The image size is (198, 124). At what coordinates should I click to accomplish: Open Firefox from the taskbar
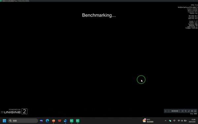[x=53, y=121]
